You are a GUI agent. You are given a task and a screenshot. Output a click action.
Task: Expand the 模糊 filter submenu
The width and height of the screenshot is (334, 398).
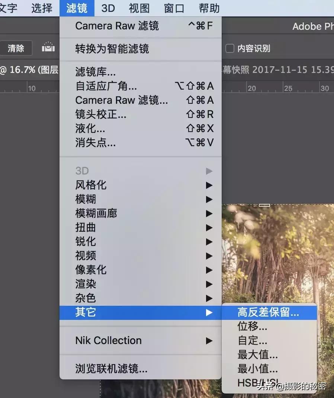click(85, 199)
